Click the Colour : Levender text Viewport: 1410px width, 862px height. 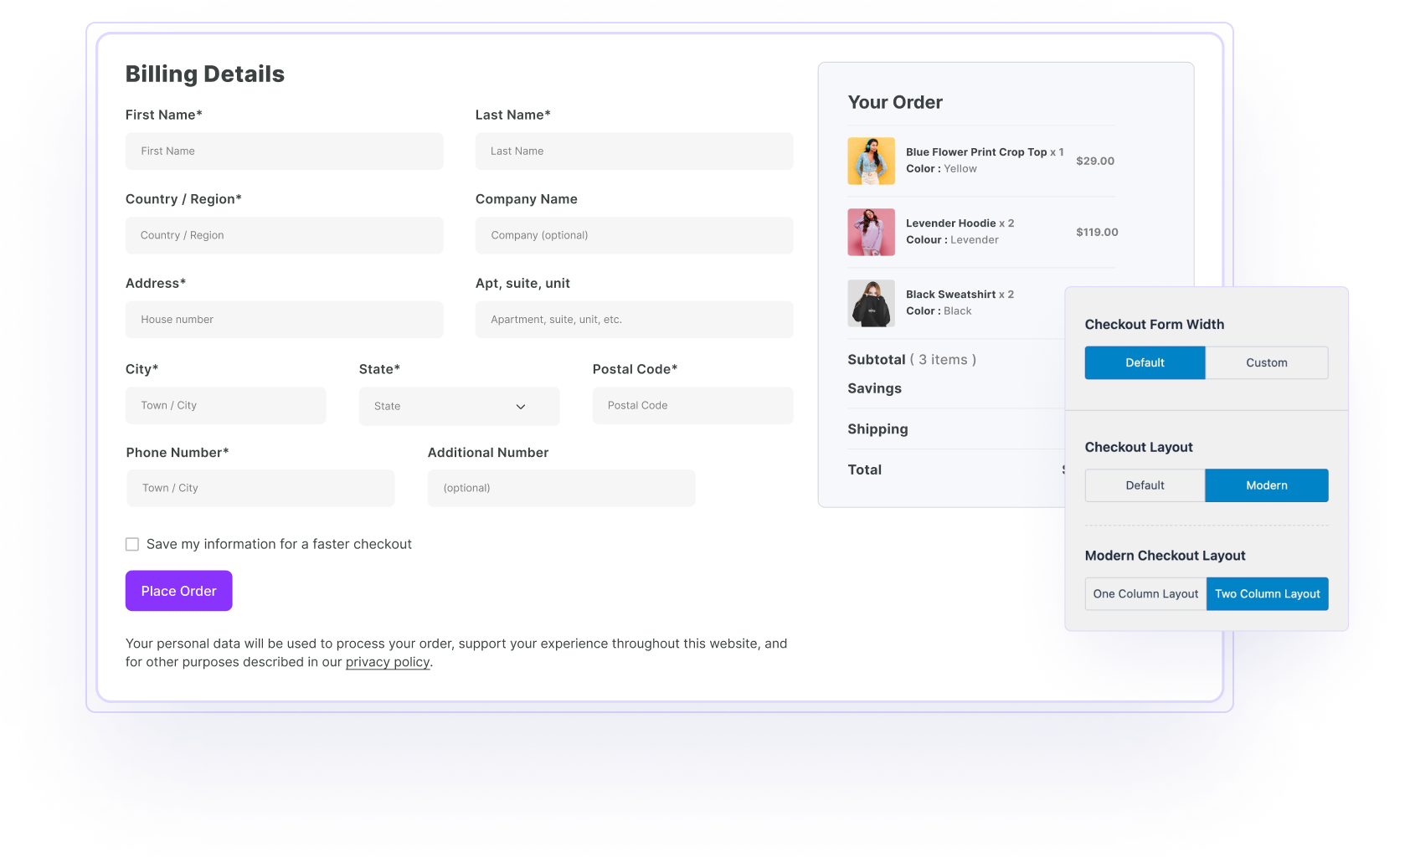pos(952,240)
